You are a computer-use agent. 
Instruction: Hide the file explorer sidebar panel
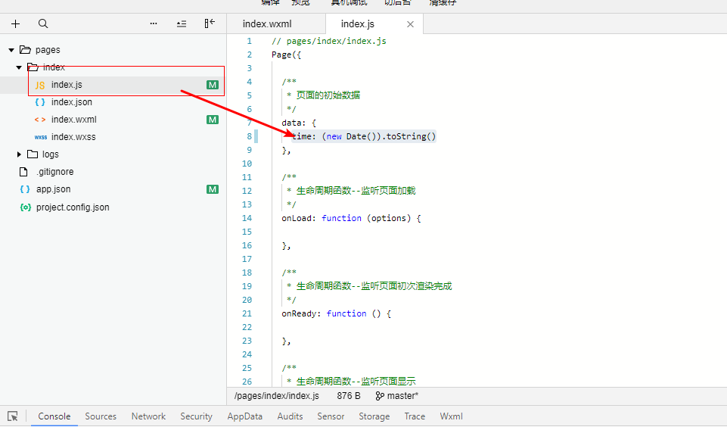pos(210,23)
